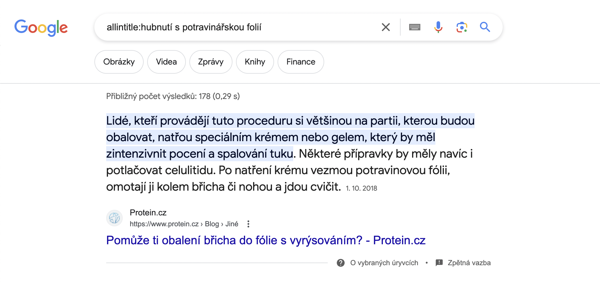Open the on-screen keyboard input tool
Image resolution: width=600 pixels, height=287 pixels.
pyautogui.click(x=414, y=27)
